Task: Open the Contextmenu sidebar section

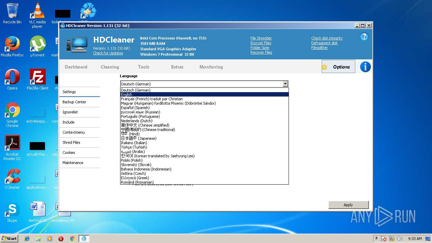Action: click(x=80, y=132)
